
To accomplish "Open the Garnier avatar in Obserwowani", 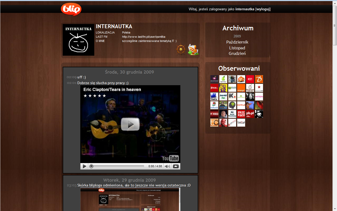I will click(x=232, y=88).
